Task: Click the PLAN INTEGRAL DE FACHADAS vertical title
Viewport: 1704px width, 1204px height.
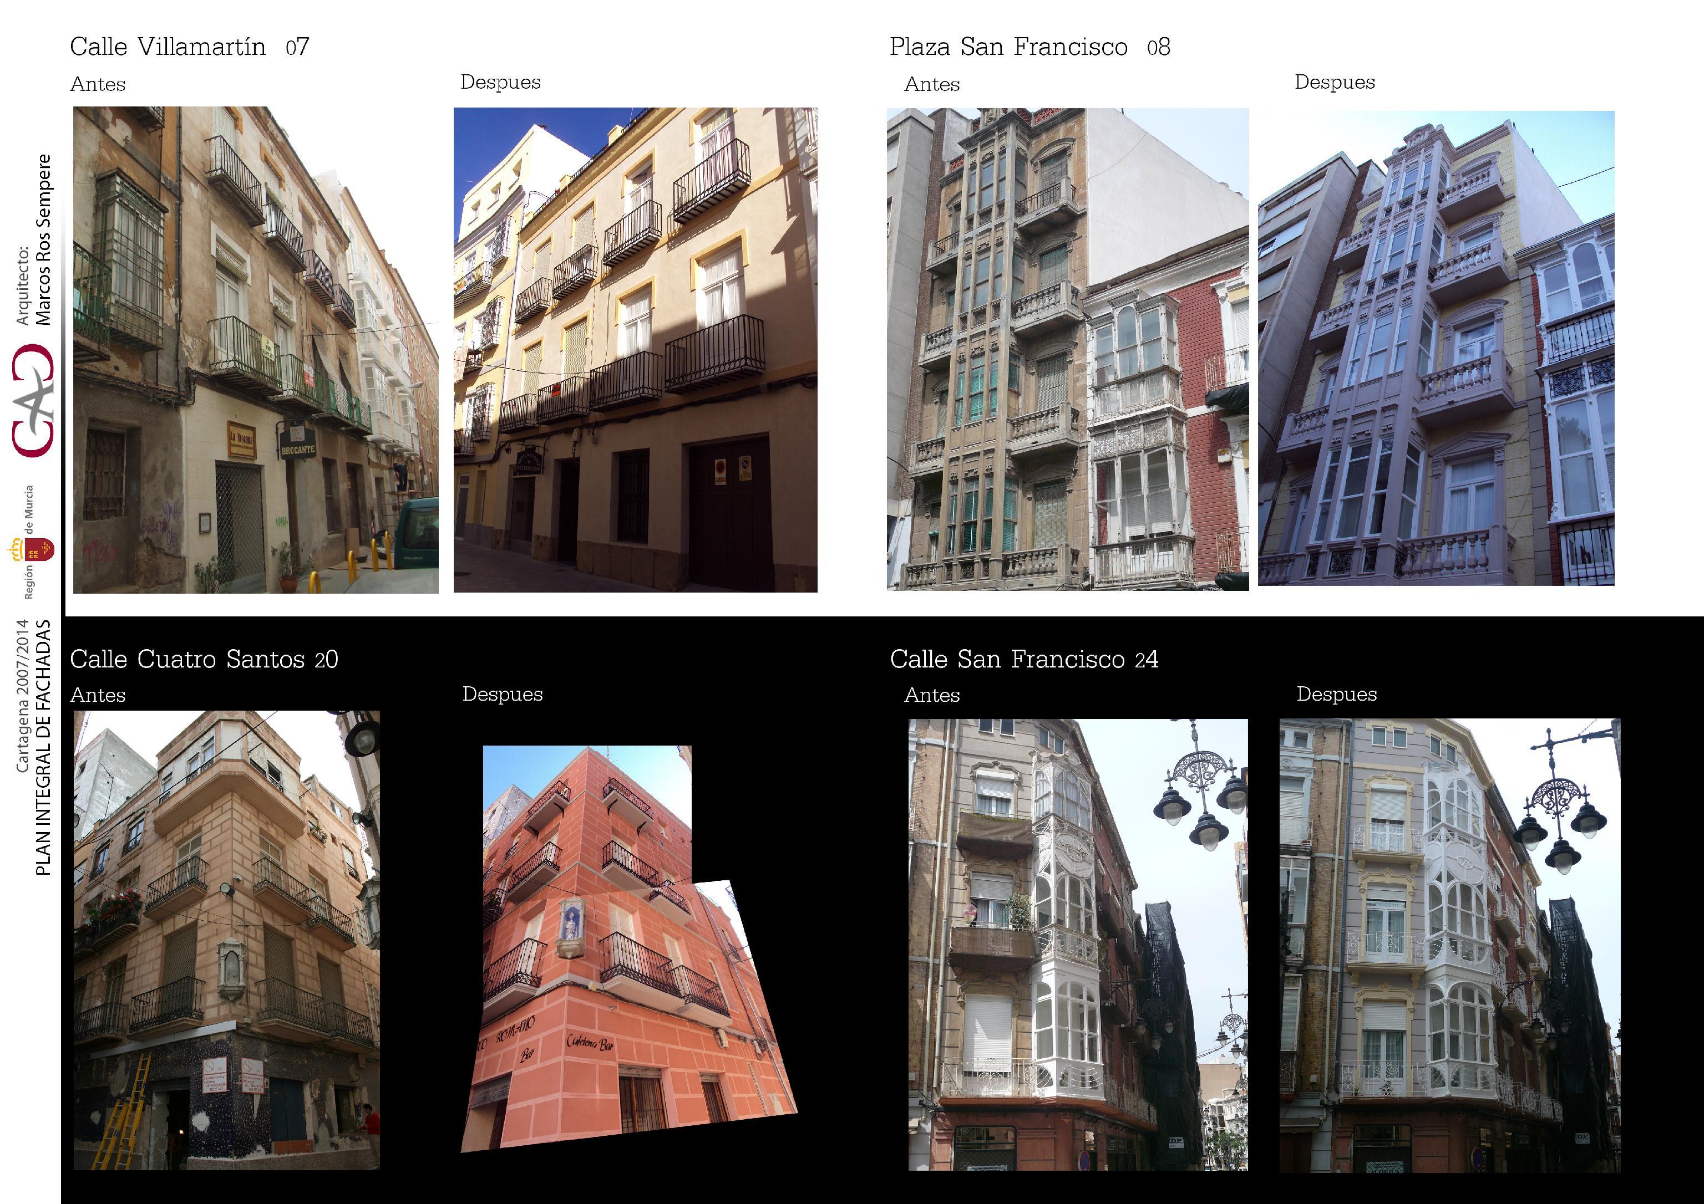Action: pos(44,747)
